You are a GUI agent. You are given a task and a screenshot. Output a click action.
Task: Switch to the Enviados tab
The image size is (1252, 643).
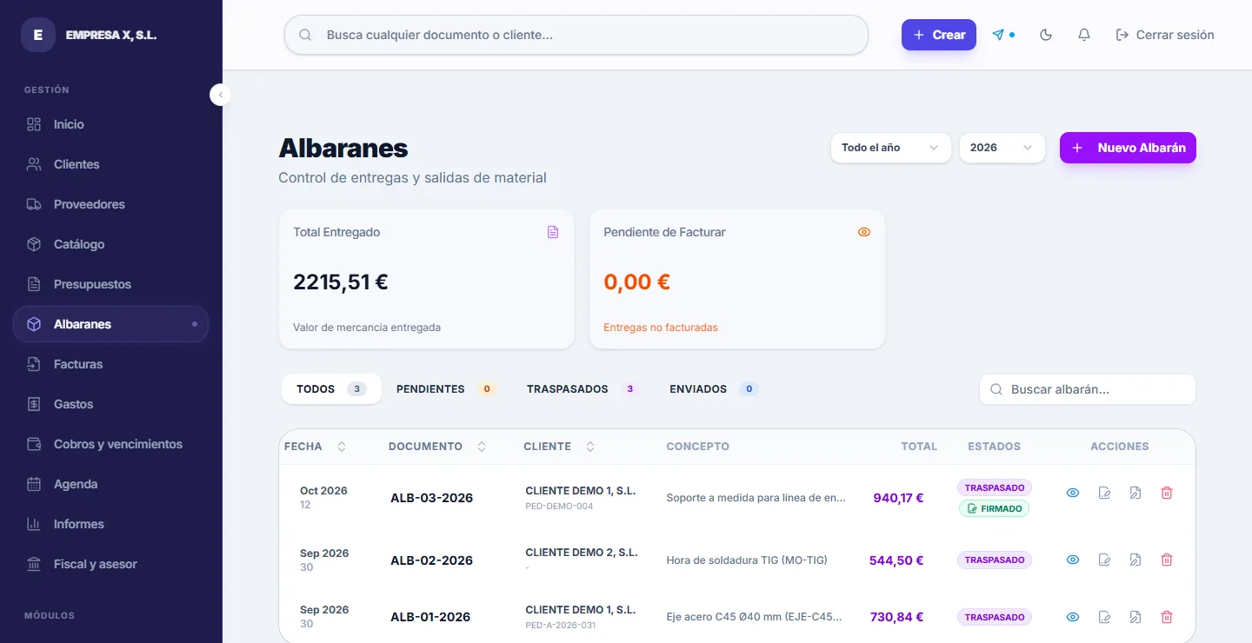tap(713, 389)
